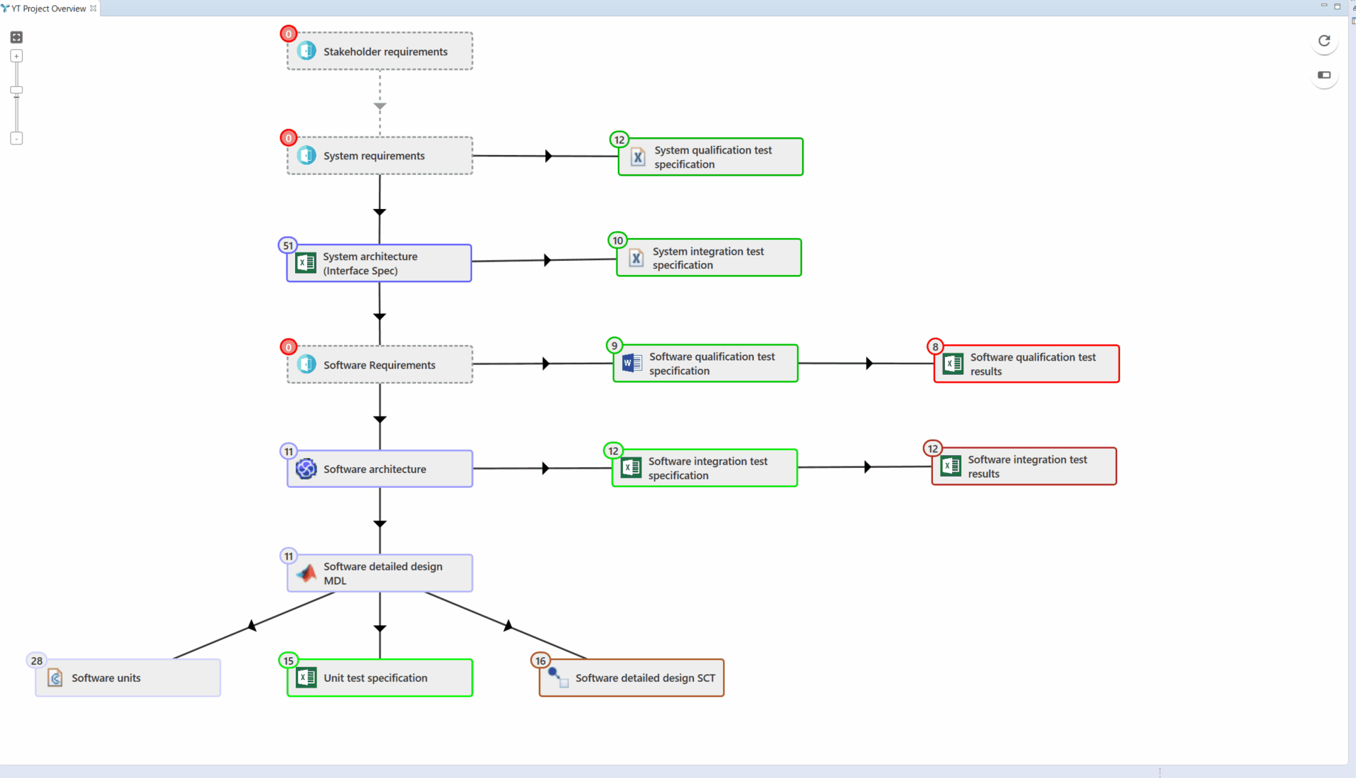The width and height of the screenshot is (1356, 778).
Task: Click the fit-to-screen icon in the top-left toolbar
Action: point(16,37)
